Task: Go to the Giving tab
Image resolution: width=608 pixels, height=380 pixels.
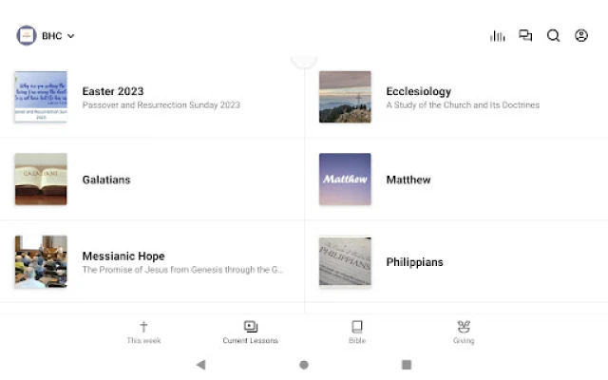Action: click(x=464, y=332)
